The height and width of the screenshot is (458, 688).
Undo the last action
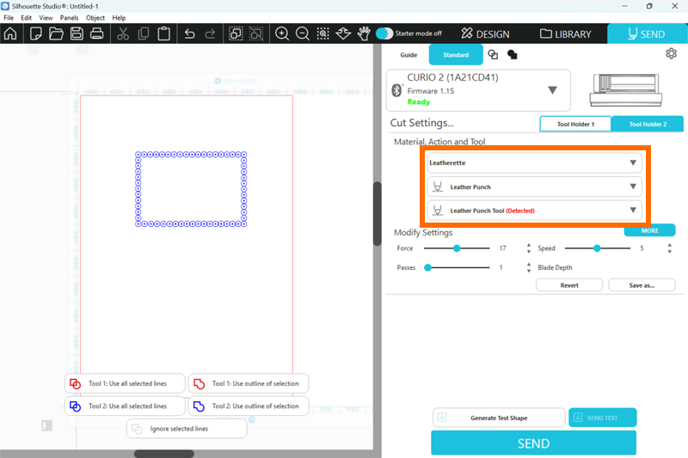pos(189,34)
